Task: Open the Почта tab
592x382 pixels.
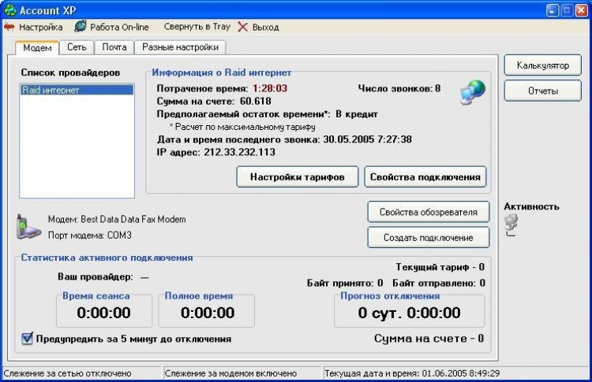Action: pyautogui.click(x=114, y=47)
